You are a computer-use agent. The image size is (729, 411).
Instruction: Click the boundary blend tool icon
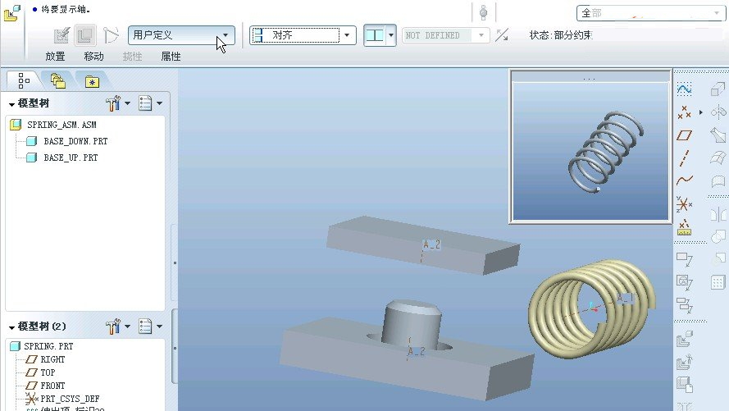coord(718,158)
